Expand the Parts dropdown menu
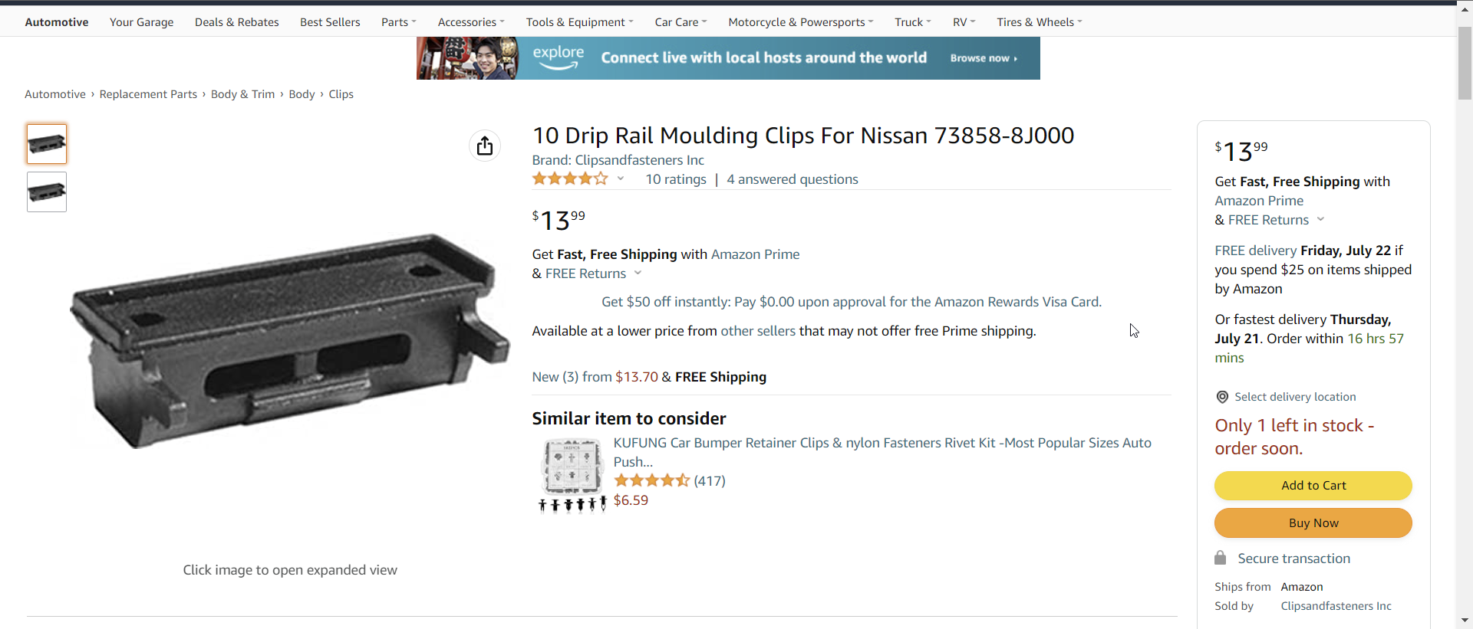This screenshot has height=629, width=1473. click(398, 22)
